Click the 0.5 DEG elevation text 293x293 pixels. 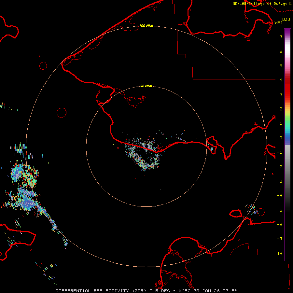[x=160, y=291]
